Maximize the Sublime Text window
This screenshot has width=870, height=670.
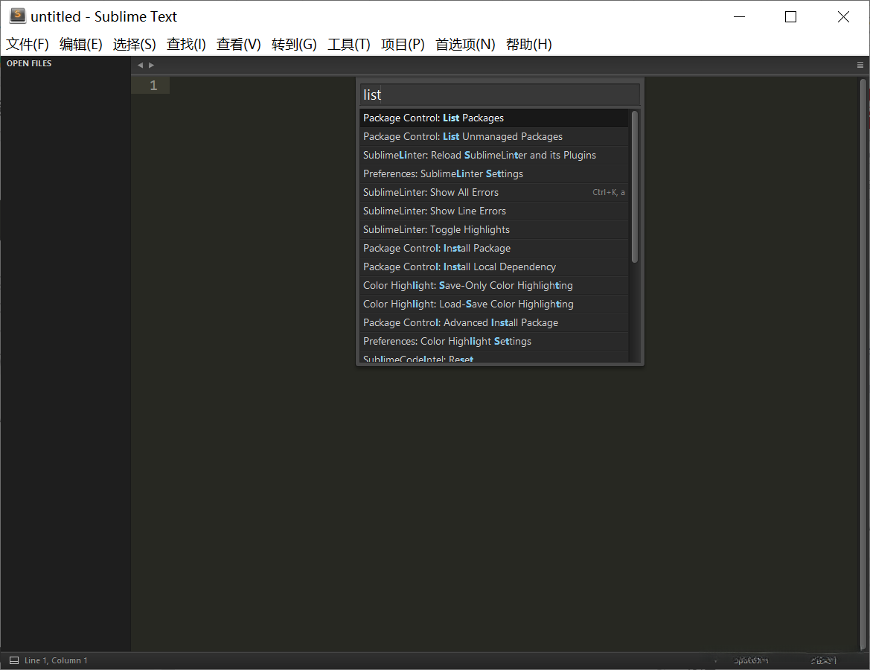(x=790, y=16)
